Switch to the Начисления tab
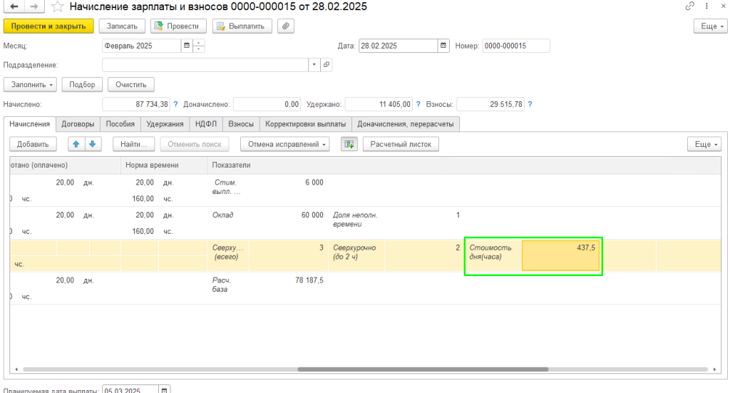 click(30, 124)
